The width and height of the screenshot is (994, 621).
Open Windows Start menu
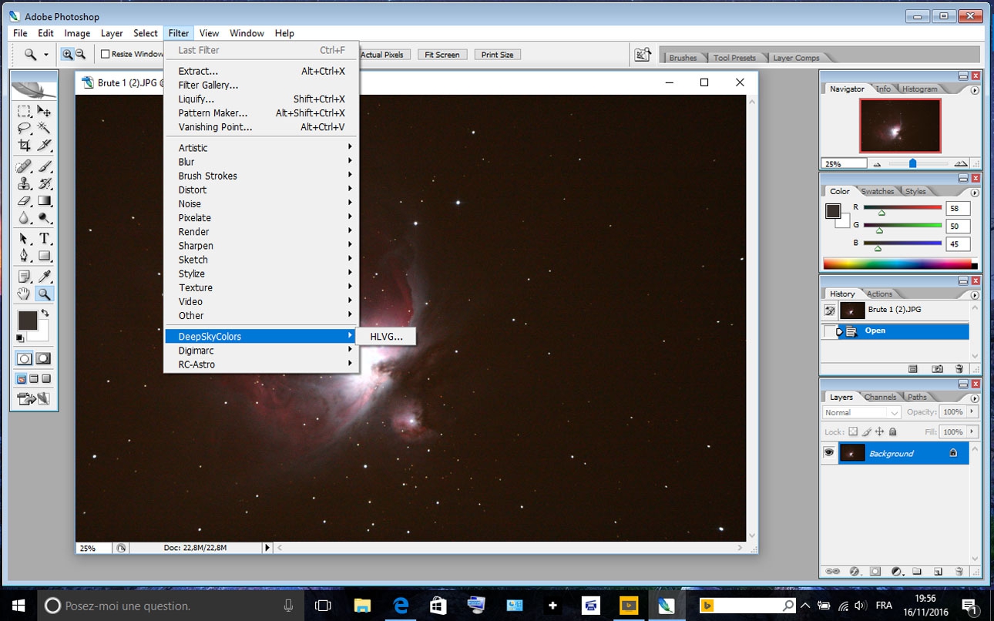coord(18,606)
